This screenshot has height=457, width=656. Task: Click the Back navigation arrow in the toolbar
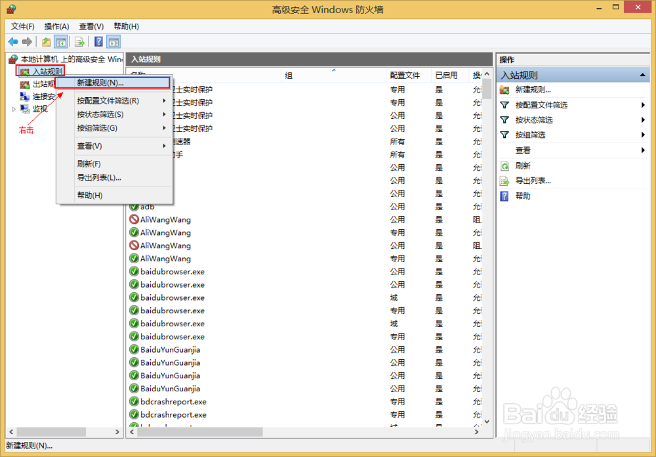(13, 41)
